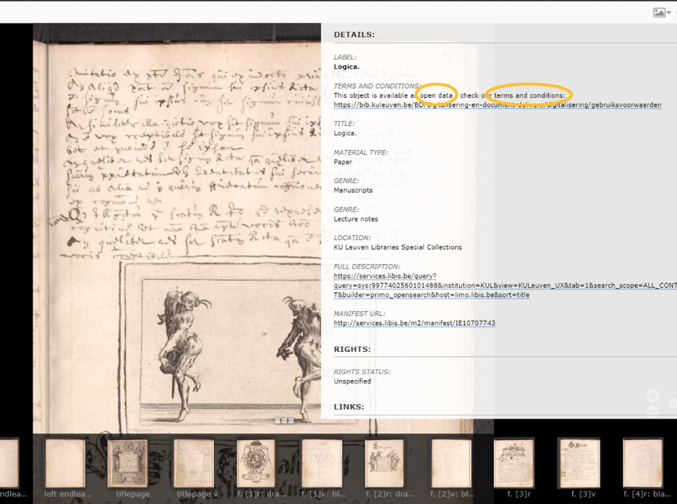Select the f. [3]r page thumbnail
This screenshot has width=677, height=504.
(514, 463)
